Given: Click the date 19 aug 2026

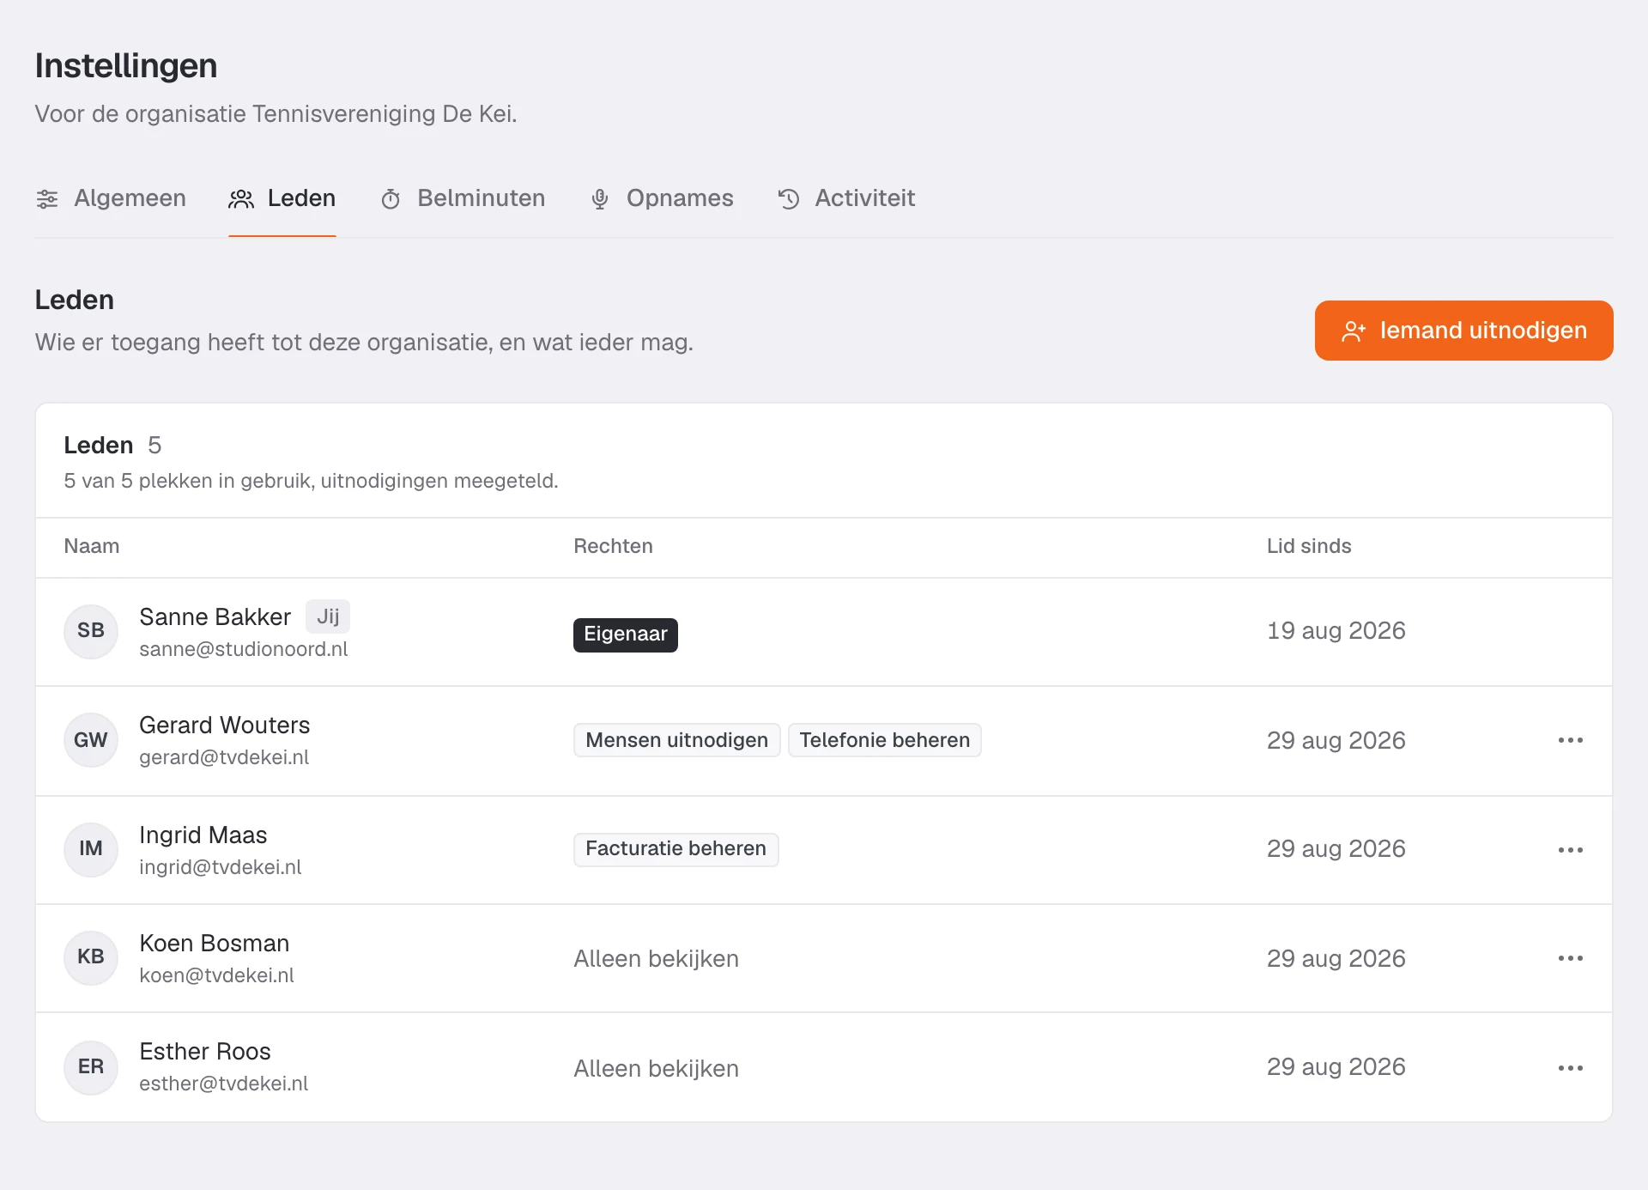Looking at the screenshot, I should pos(1336,631).
